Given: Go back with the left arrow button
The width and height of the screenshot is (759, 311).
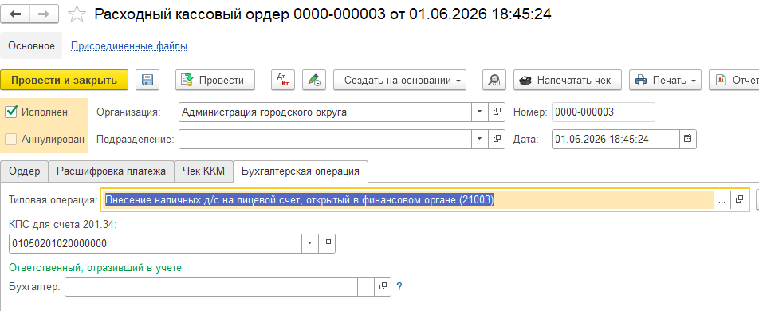Looking at the screenshot, I should coord(15,14).
